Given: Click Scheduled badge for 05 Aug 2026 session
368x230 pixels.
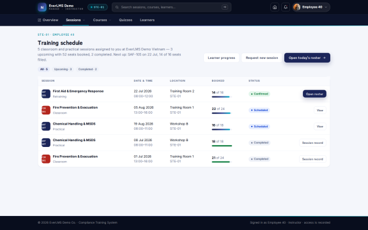Looking at the screenshot, I should (x=259, y=110).
